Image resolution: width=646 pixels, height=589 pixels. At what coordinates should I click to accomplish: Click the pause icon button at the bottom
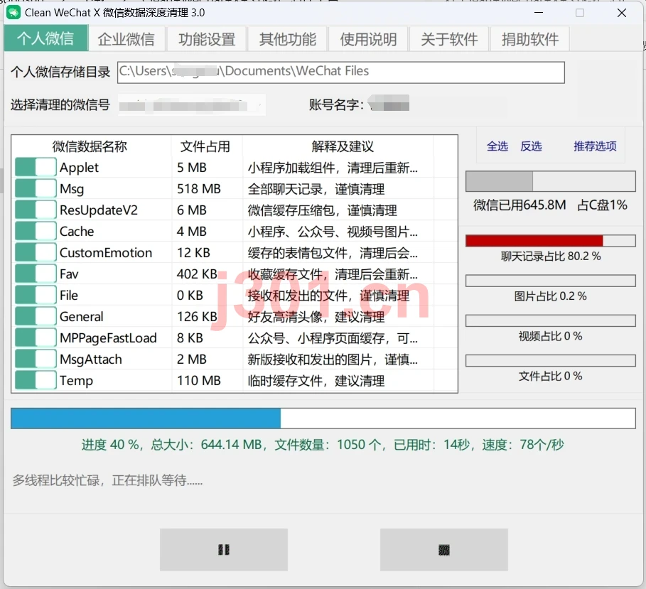(224, 550)
